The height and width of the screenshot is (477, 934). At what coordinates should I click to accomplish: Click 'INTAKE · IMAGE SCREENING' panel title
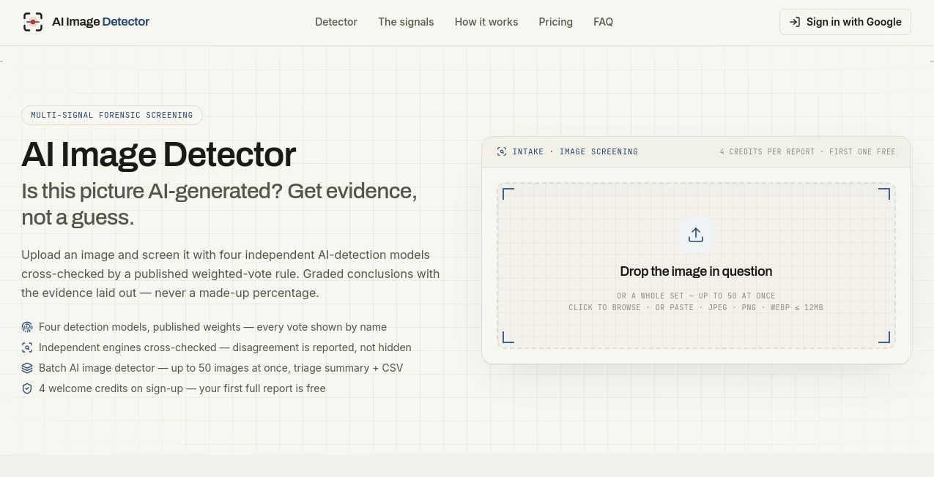tap(575, 151)
